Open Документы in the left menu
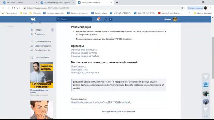 click(40, 34)
